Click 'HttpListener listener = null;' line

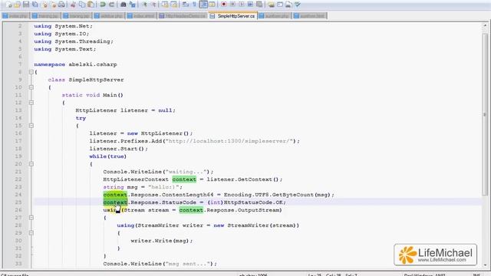125,110
